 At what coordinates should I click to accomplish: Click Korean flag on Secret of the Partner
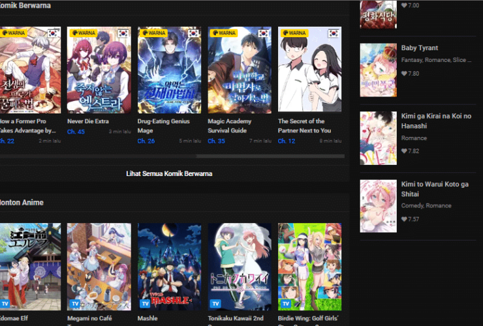pos(334,33)
